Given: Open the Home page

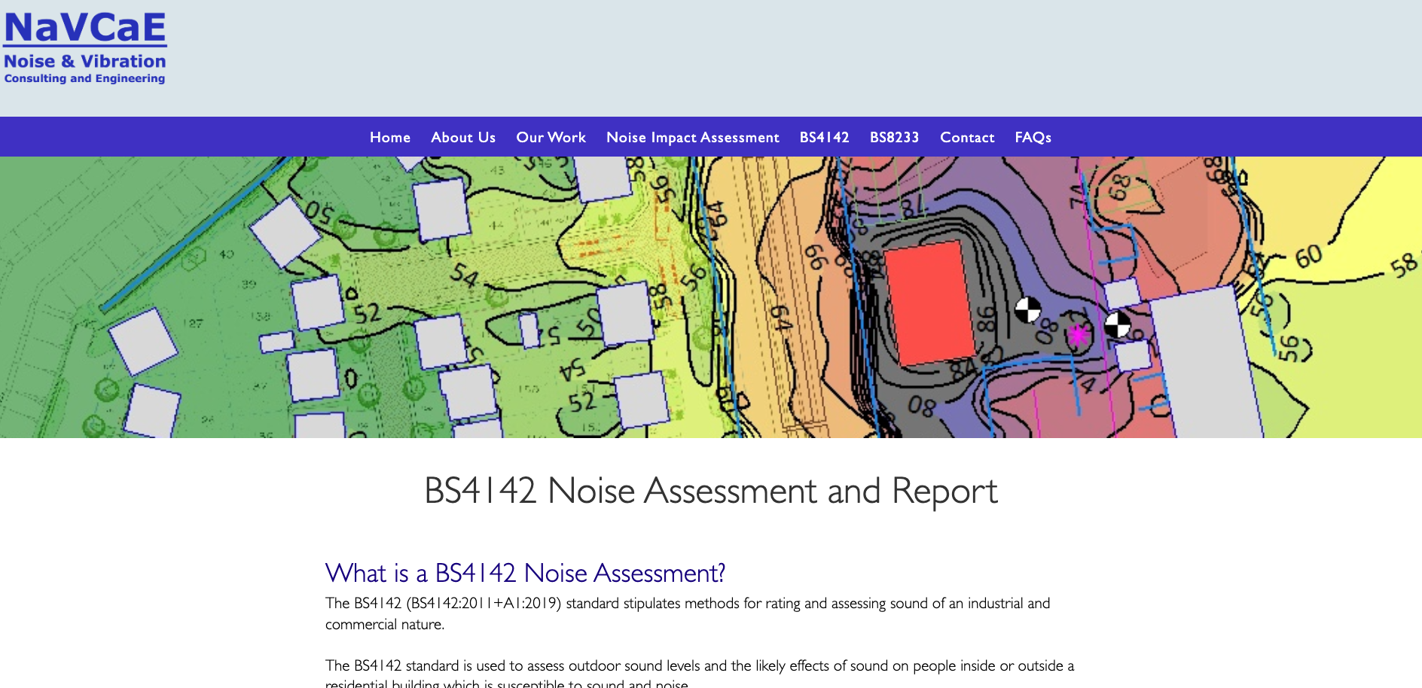Looking at the screenshot, I should coord(389,137).
